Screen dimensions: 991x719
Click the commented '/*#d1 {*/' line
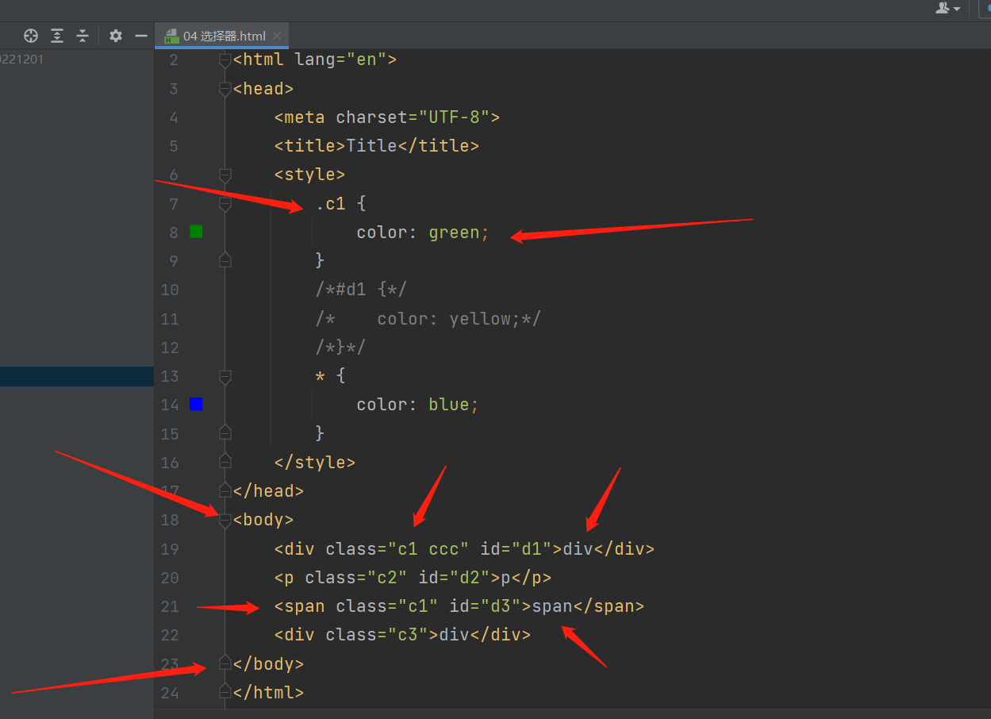(361, 290)
